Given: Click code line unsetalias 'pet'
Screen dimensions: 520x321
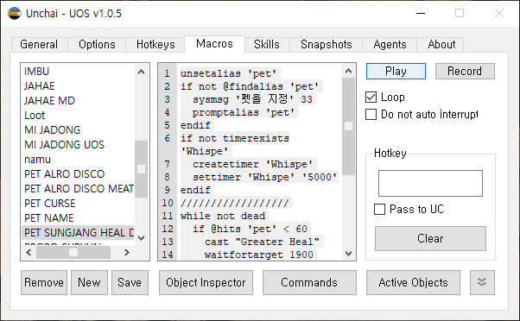Looking at the screenshot, I should click(228, 73).
